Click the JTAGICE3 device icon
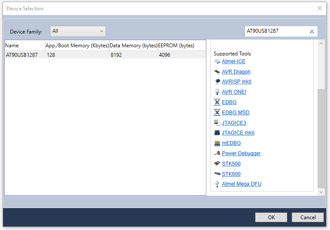This screenshot has width=330, height=230. (217, 123)
